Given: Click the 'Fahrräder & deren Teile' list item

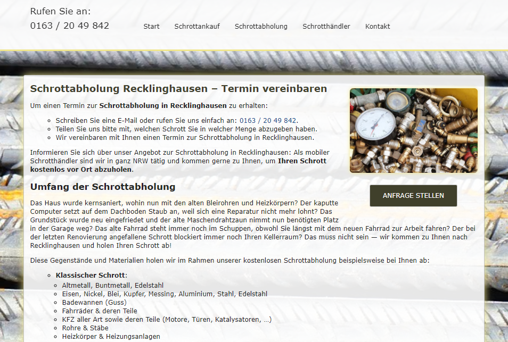Looking at the screenshot, I should tap(100, 311).
